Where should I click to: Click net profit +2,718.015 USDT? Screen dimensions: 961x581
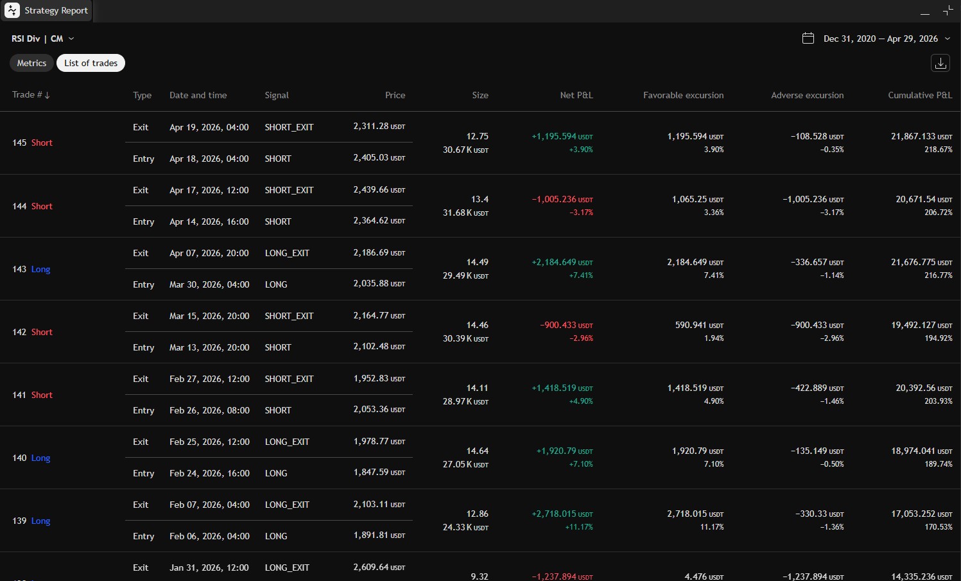pyautogui.click(x=562, y=514)
